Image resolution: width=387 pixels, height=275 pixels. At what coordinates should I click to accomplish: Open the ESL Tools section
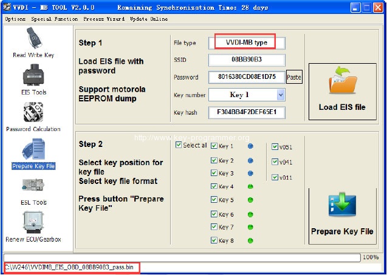pos(33,188)
